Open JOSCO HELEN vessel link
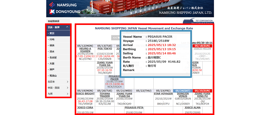The height and width of the screenshot is (115, 265). (202, 49)
